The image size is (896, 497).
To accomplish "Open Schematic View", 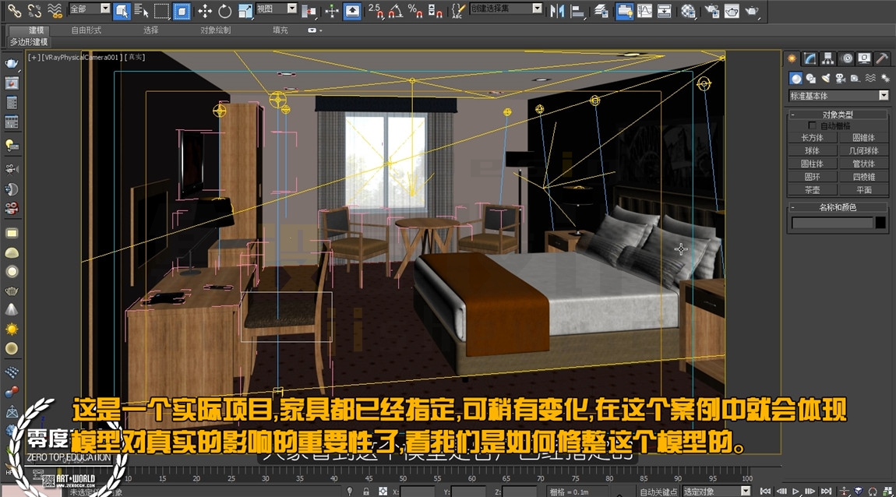I will [x=665, y=10].
